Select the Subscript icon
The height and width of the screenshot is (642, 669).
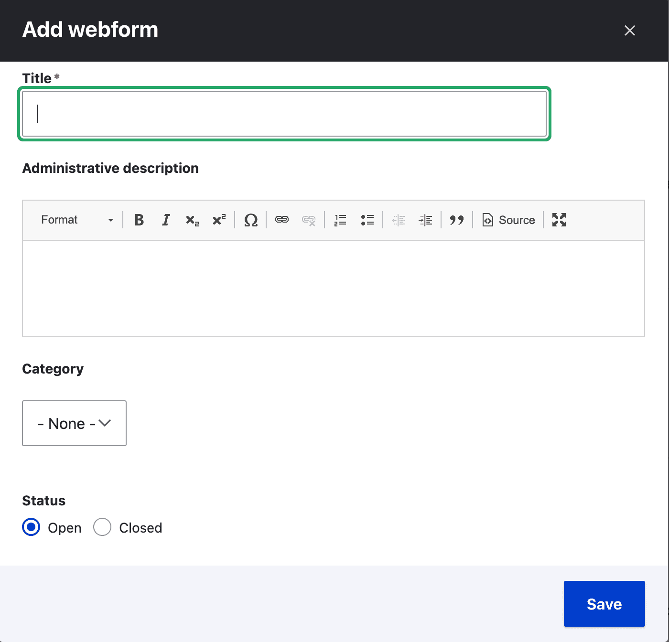192,220
